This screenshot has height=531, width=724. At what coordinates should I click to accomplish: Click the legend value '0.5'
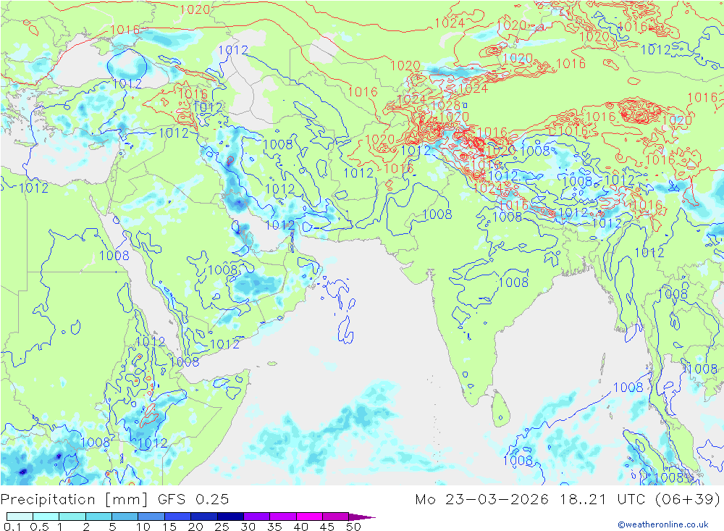tap(39, 527)
